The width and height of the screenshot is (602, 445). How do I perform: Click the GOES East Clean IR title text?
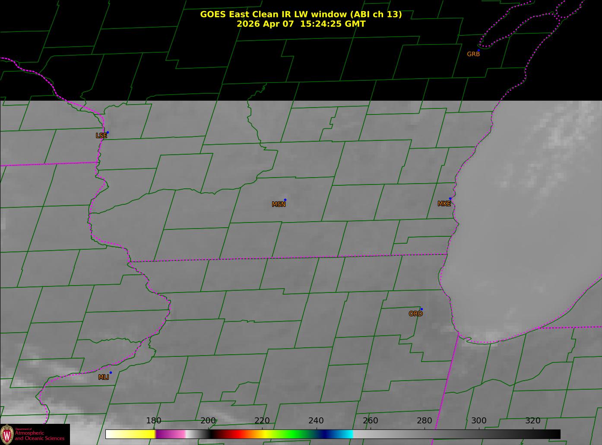click(301, 14)
